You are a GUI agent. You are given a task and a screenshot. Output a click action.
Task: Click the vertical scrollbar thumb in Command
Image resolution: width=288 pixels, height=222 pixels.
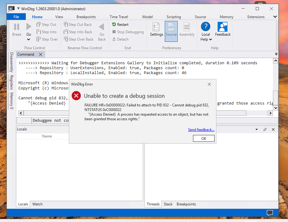[275, 98]
